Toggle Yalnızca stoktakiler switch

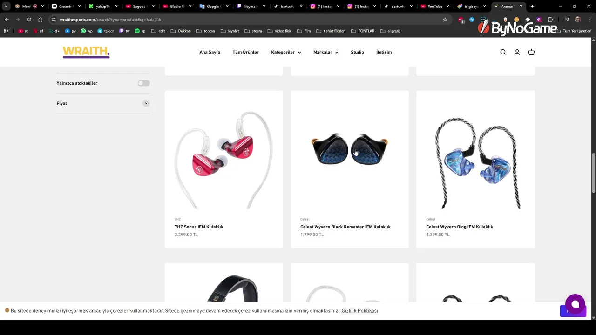coord(143,83)
